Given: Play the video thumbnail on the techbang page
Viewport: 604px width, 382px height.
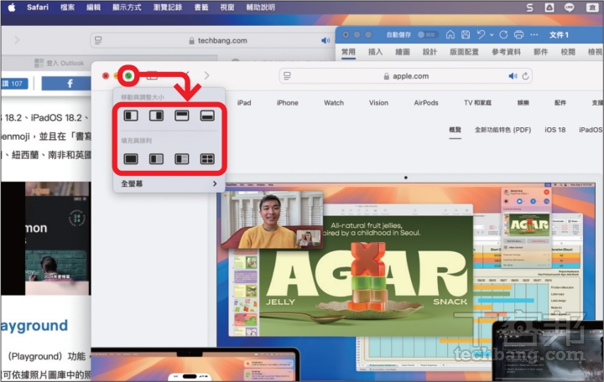Looking at the screenshot, I should tap(46, 239).
